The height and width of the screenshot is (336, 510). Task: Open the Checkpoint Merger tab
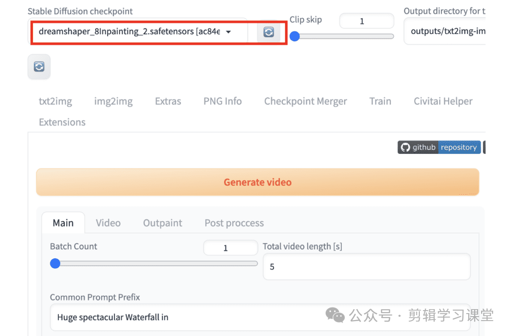tap(305, 101)
